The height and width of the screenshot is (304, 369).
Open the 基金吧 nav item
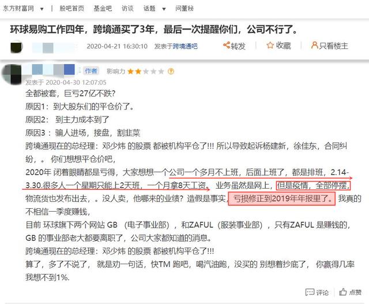[x=103, y=9]
